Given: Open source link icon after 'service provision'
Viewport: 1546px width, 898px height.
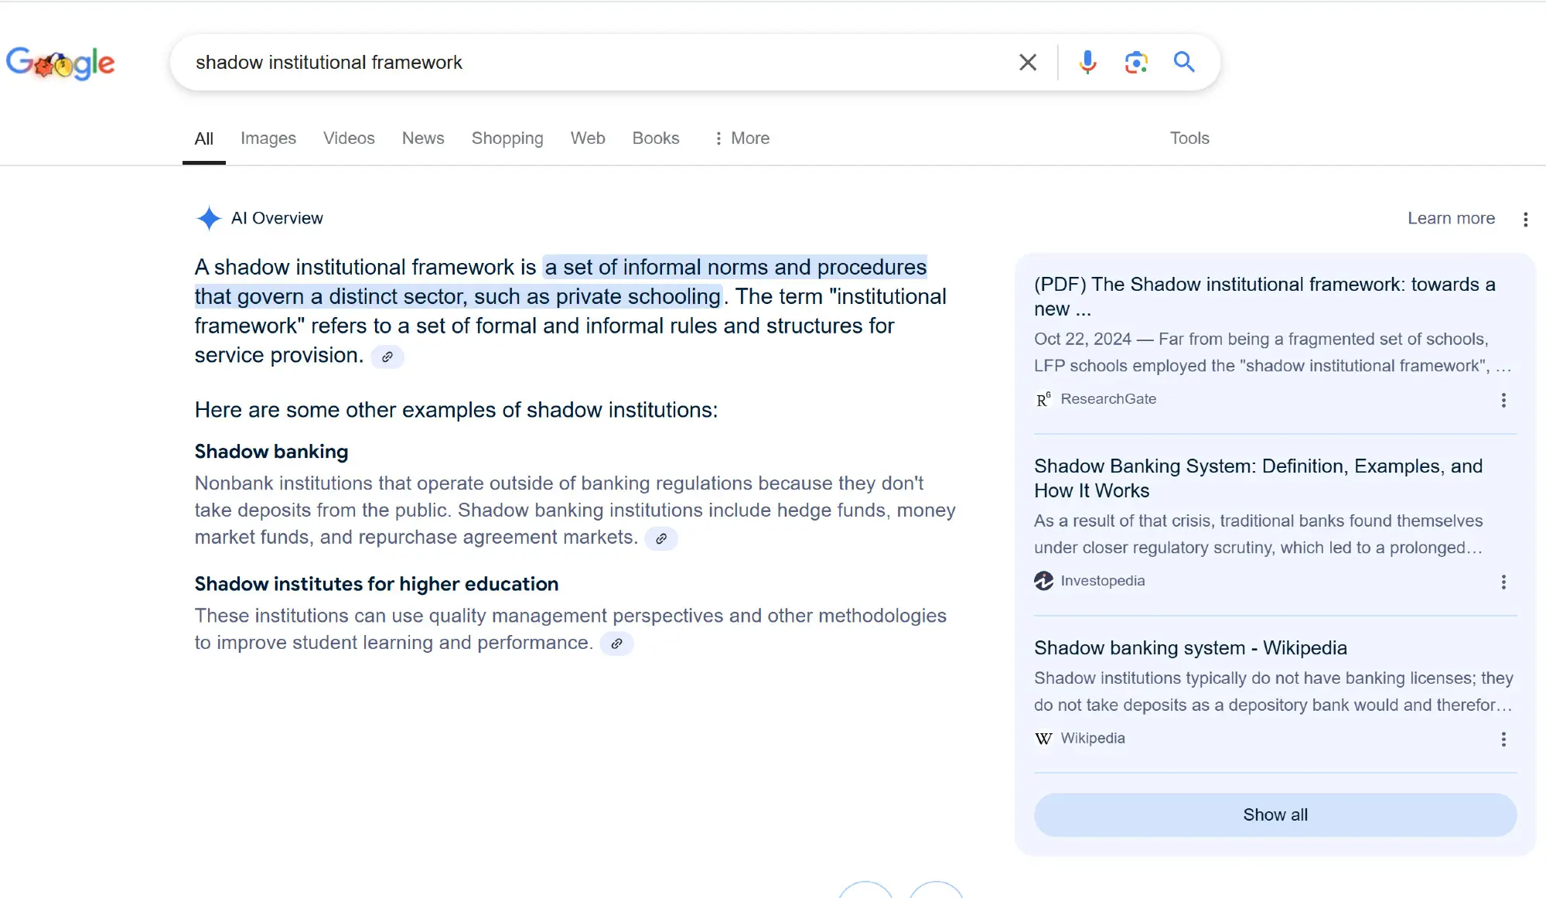Looking at the screenshot, I should point(387,357).
